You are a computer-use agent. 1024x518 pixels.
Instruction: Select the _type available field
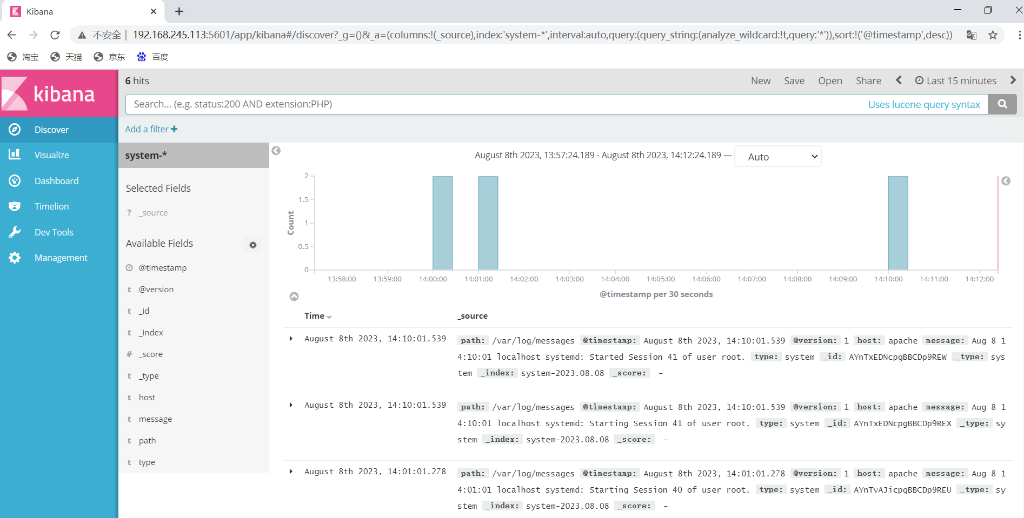149,376
